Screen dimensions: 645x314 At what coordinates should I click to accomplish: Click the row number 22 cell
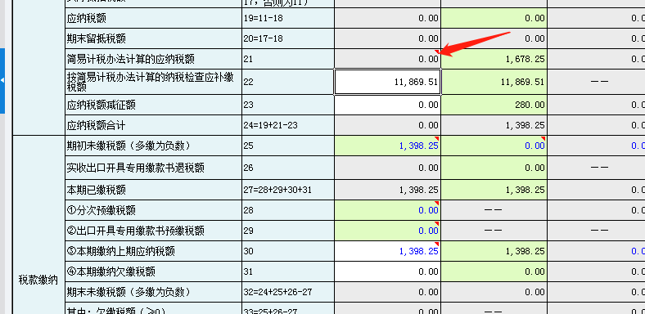[x=288, y=82]
